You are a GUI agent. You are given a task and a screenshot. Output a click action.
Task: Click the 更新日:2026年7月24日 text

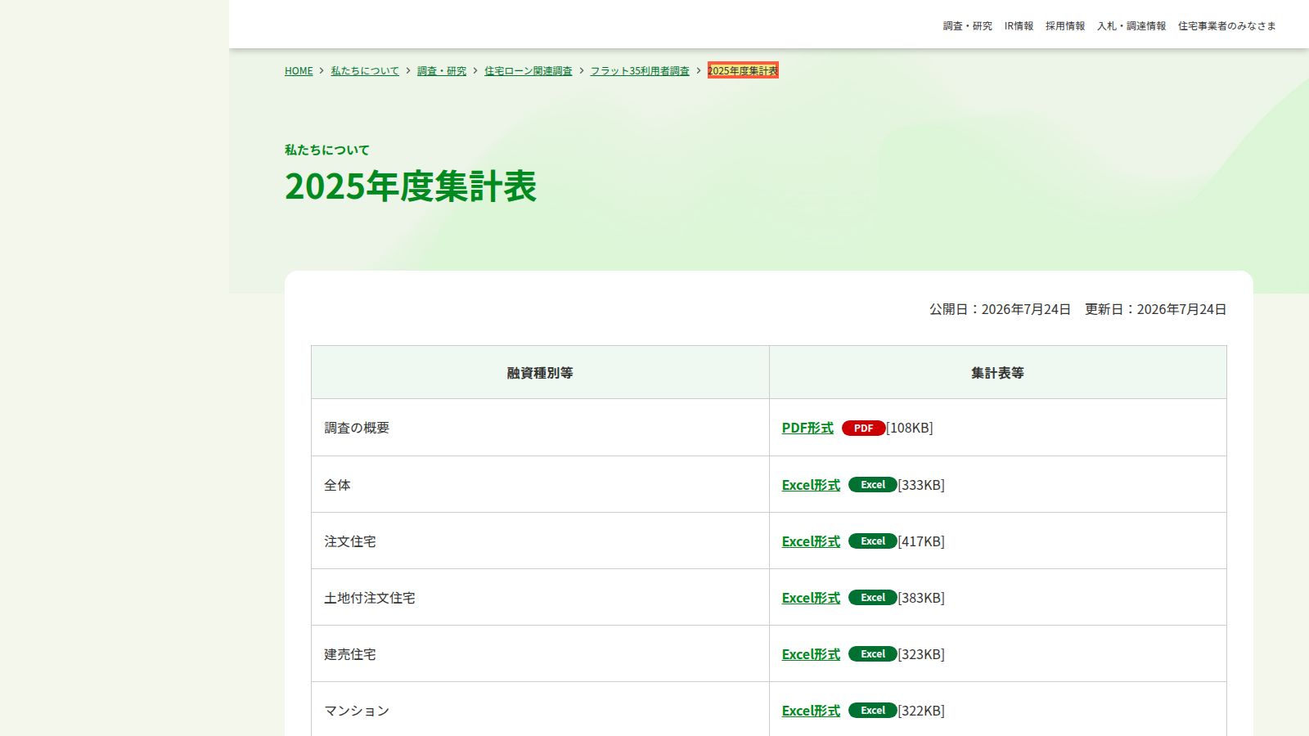1155,309
